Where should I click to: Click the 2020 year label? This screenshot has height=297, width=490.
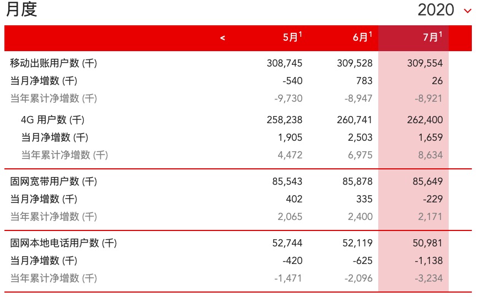coord(436,10)
